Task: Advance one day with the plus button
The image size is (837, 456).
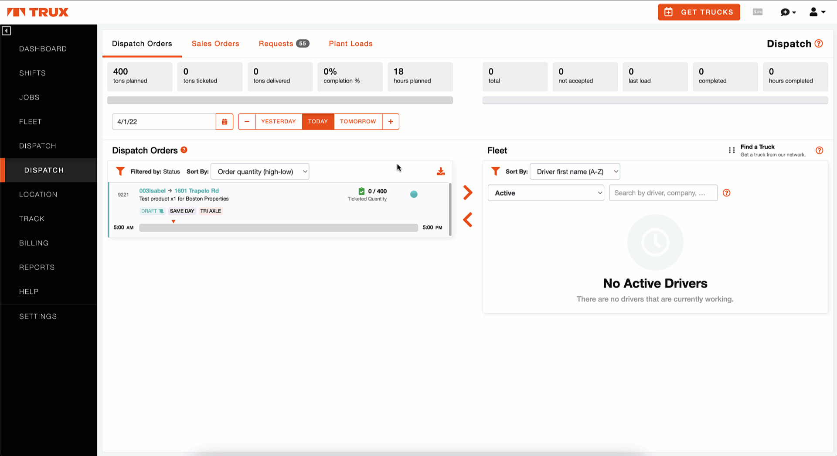Action: (x=391, y=122)
